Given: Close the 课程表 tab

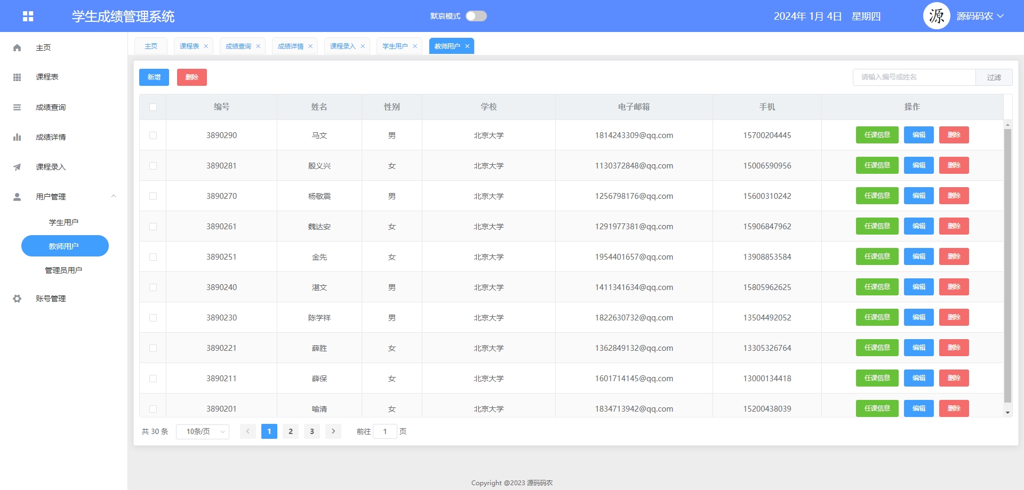Looking at the screenshot, I should tap(206, 46).
